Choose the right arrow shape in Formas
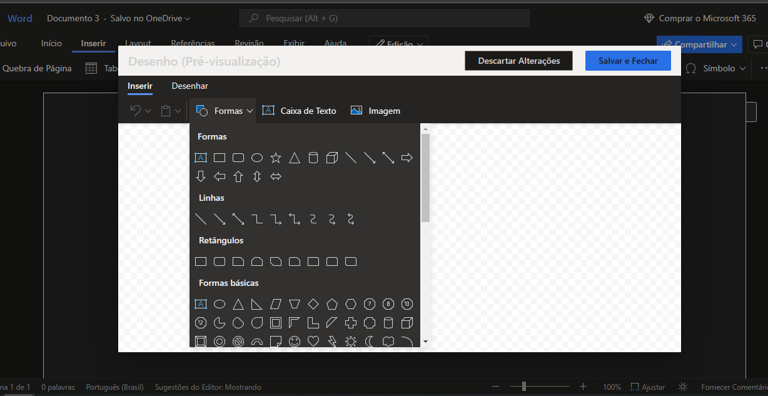The image size is (768, 396). pos(407,158)
